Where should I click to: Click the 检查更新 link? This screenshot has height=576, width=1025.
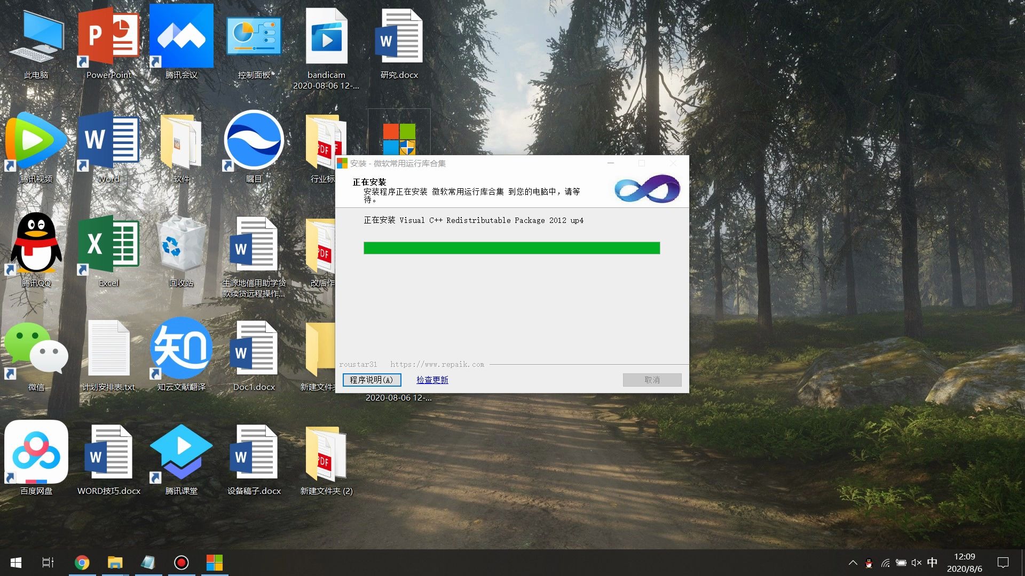(x=432, y=380)
